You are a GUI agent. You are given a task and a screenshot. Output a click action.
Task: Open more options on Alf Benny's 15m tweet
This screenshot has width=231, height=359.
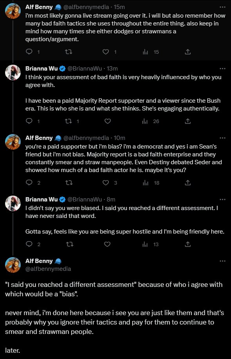click(x=222, y=7)
